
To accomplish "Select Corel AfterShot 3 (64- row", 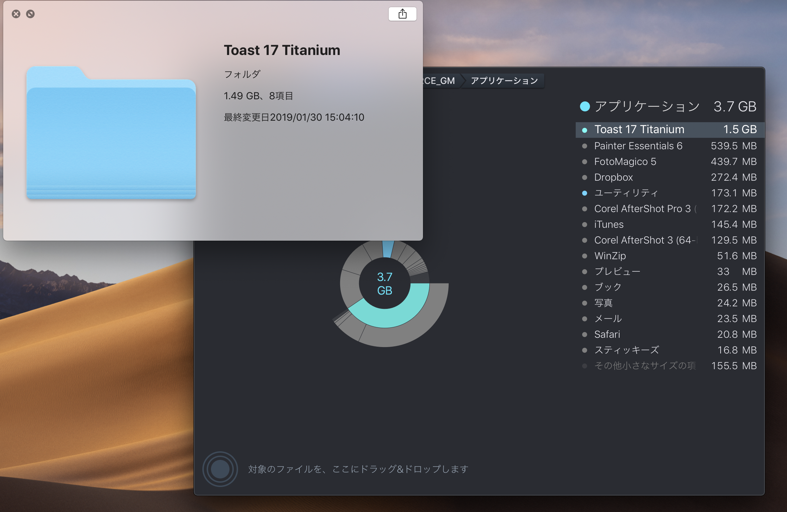I will point(670,240).
